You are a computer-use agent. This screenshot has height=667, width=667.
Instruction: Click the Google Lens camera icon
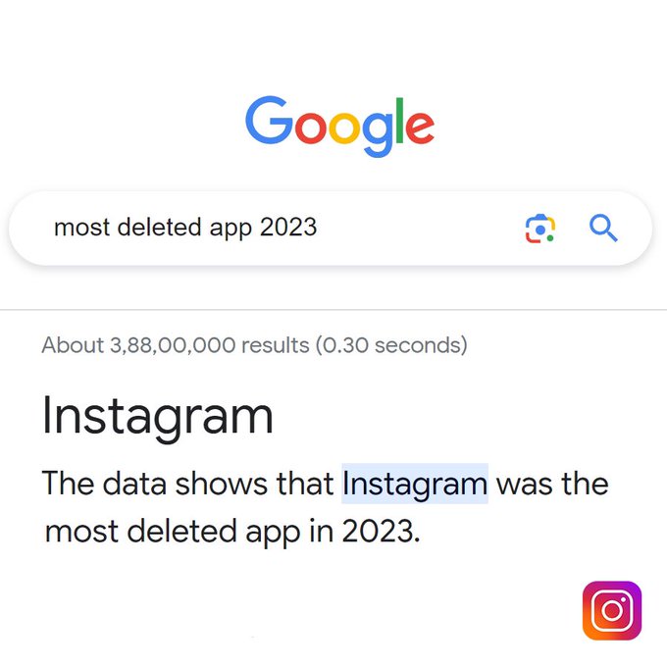(x=539, y=229)
